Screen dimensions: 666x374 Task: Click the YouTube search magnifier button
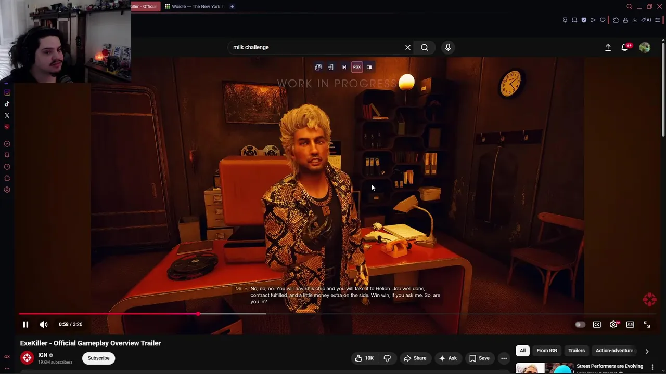coord(425,47)
